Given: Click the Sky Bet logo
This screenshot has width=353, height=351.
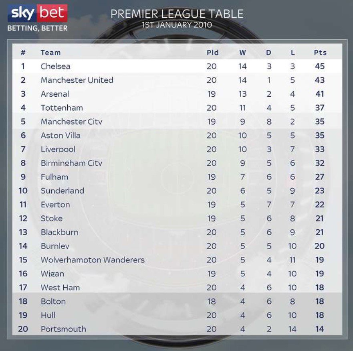Looking at the screenshot, I should click(x=38, y=13).
